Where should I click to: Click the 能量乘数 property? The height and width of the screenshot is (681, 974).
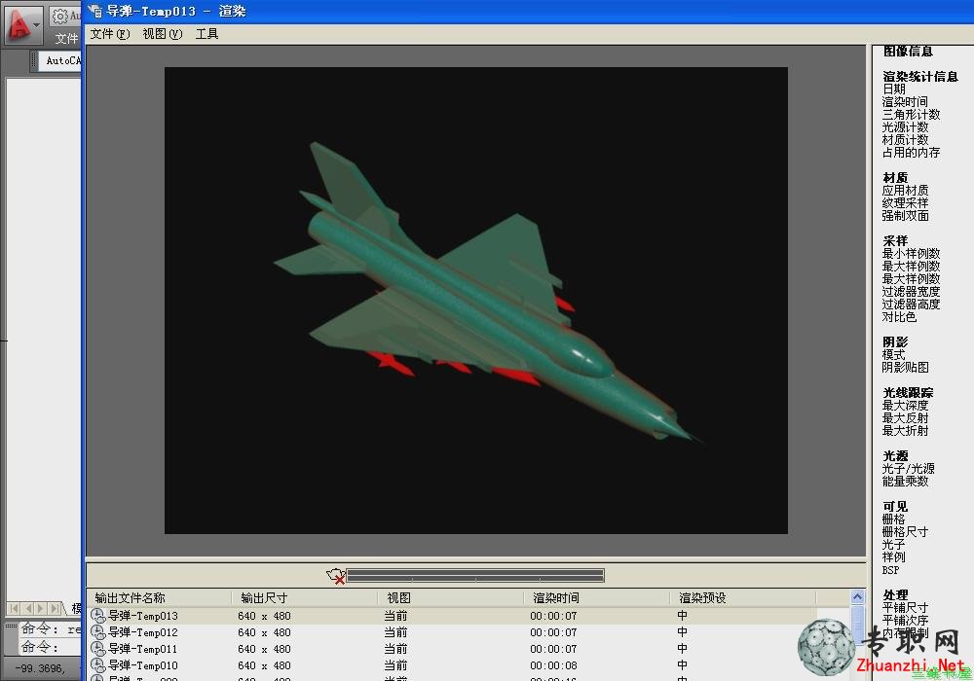click(x=905, y=482)
